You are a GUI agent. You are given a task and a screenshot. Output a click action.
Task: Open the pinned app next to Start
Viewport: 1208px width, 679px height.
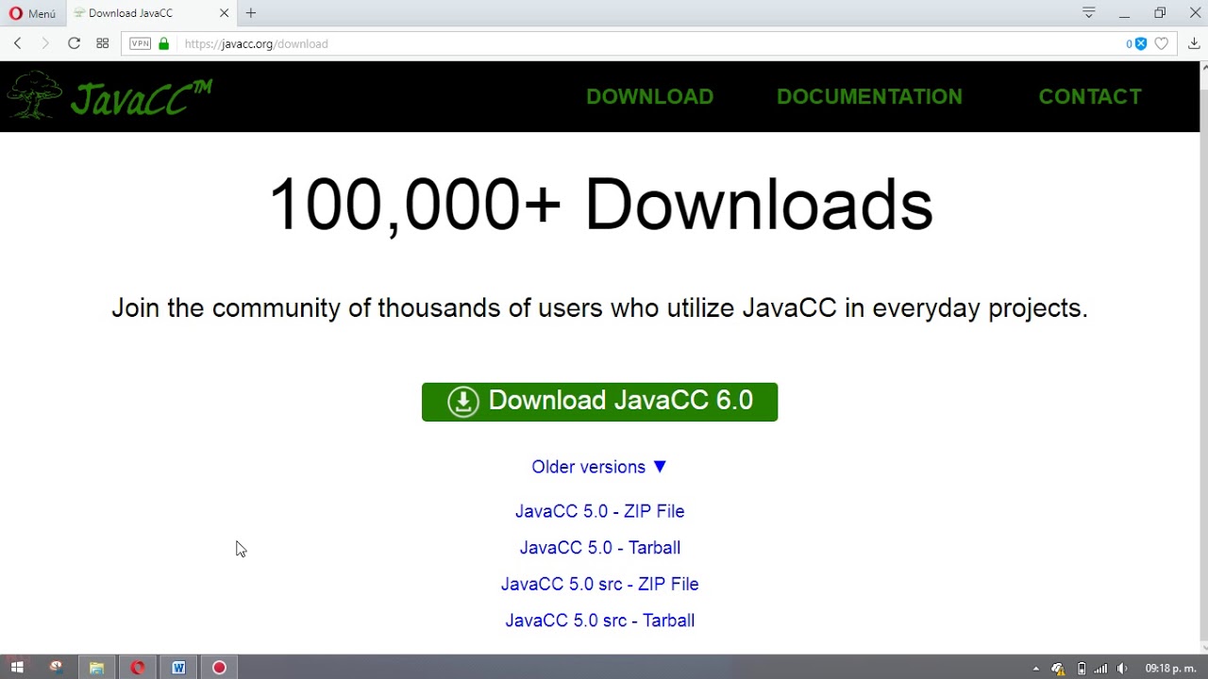coord(56,668)
